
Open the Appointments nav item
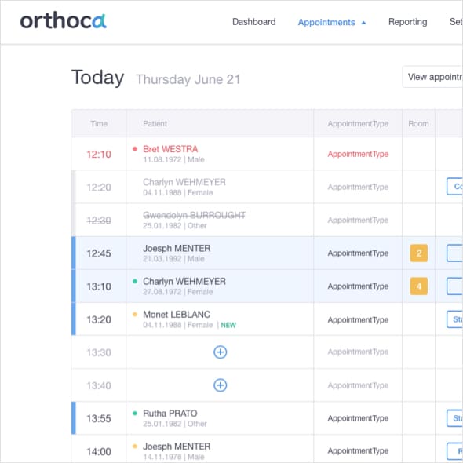pos(326,23)
